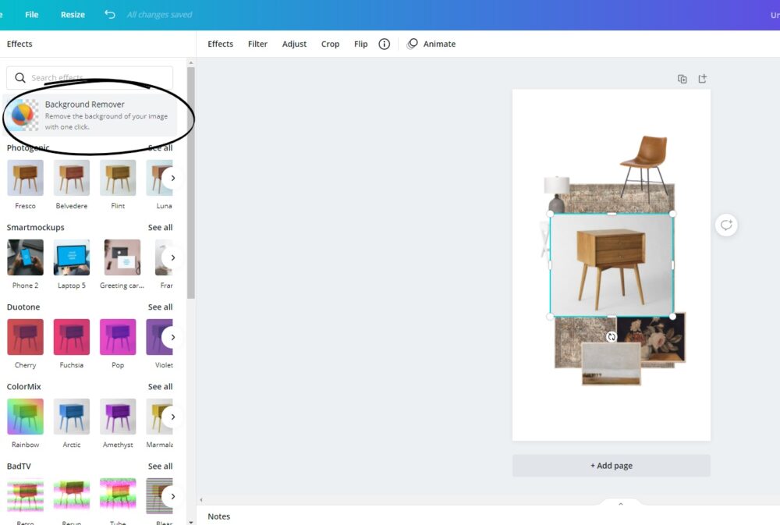Open the Resize menu
Screen dimensions: 780x525
(73, 14)
